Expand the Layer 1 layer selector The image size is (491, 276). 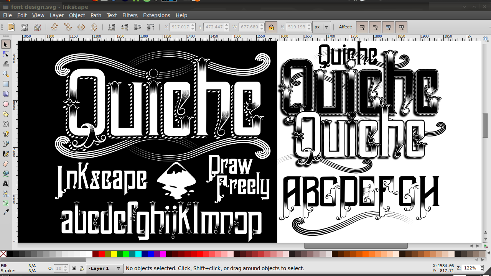click(x=118, y=268)
